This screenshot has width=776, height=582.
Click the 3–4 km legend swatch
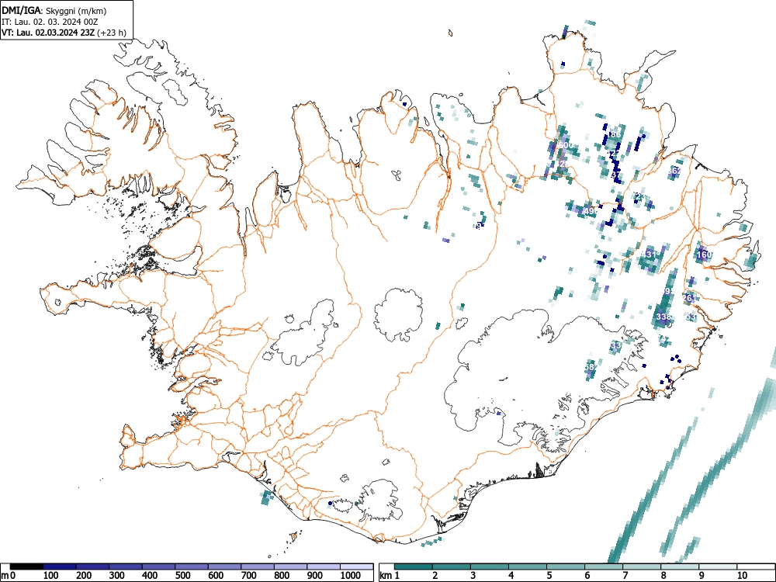click(490, 566)
